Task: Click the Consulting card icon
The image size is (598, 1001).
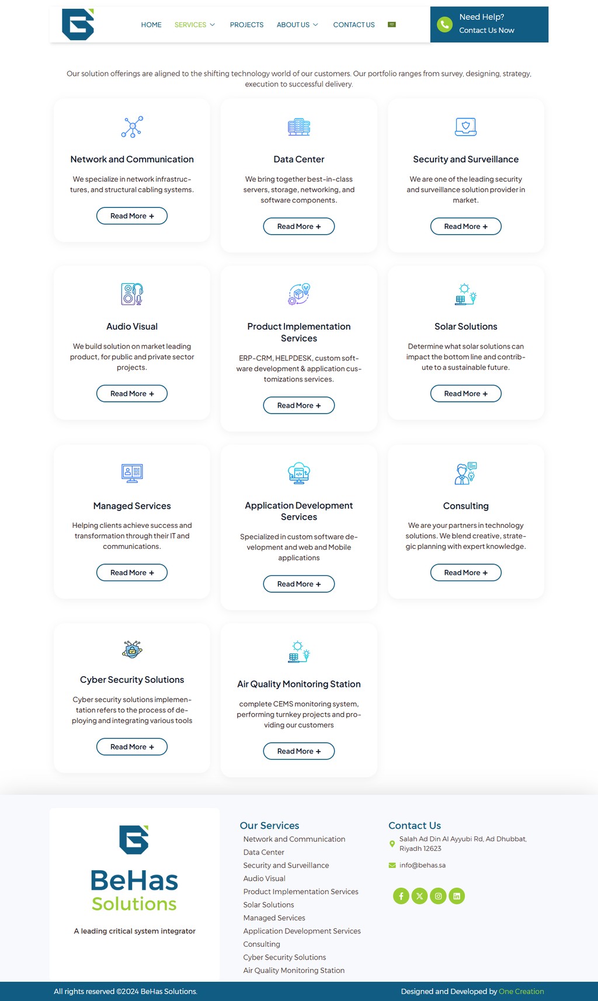Action: 465,473
